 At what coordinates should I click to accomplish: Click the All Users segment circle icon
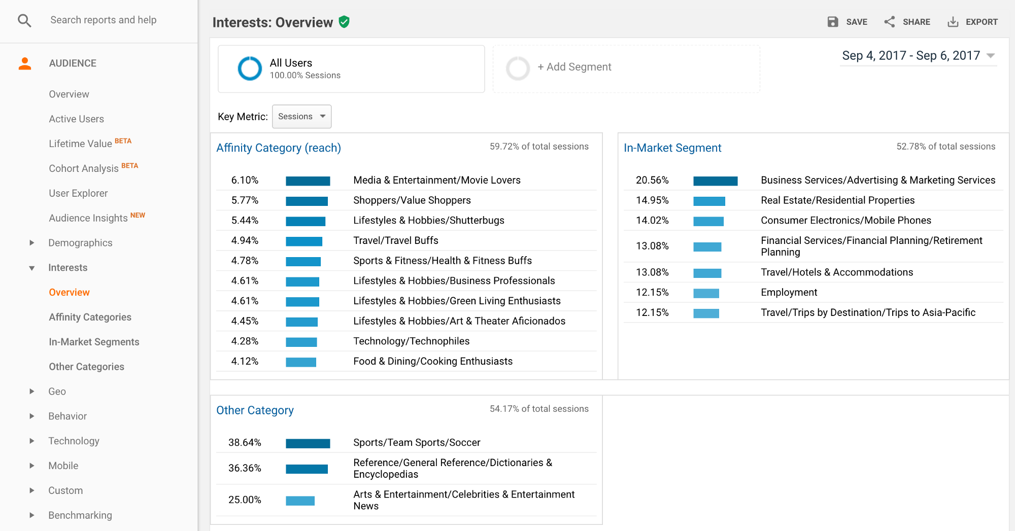tap(250, 68)
